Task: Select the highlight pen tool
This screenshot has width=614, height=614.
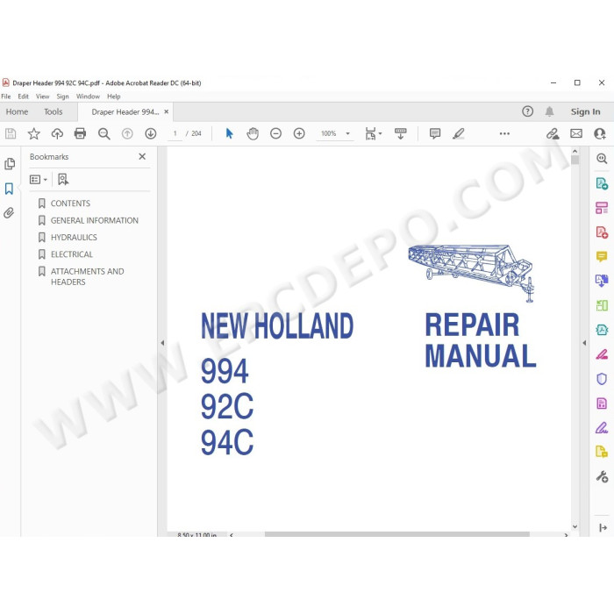Action: pyautogui.click(x=459, y=134)
